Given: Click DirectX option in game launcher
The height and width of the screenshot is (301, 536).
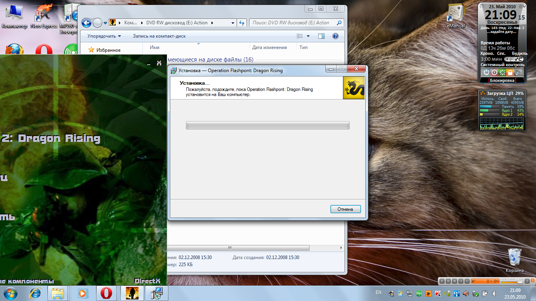Looking at the screenshot, I should click(148, 281).
